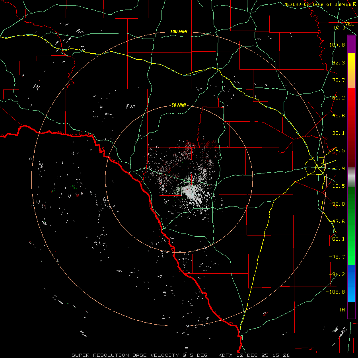The width and height of the screenshot is (358, 358).
Task: Select the -109.8 scale value
Action: pyautogui.click(x=335, y=292)
